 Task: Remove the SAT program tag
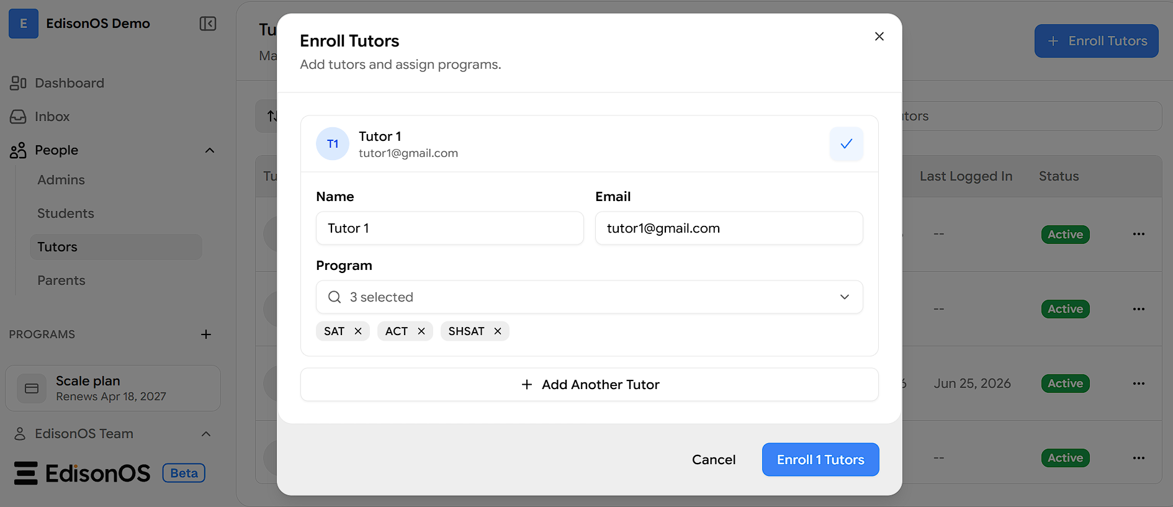[x=358, y=331]
